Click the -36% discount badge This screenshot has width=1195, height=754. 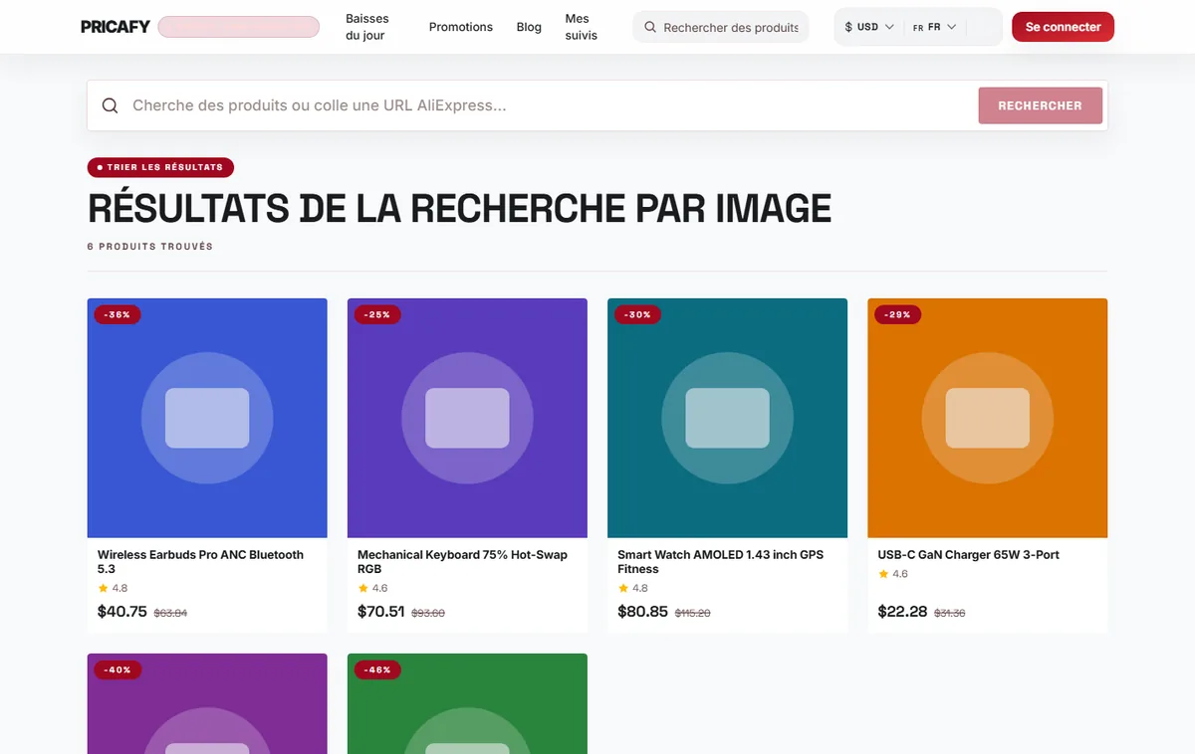118,314
